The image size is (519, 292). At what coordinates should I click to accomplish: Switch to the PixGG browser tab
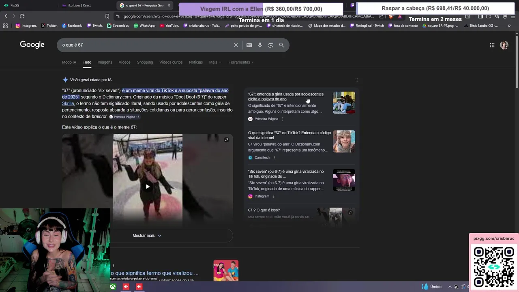(x=28, y=5)
